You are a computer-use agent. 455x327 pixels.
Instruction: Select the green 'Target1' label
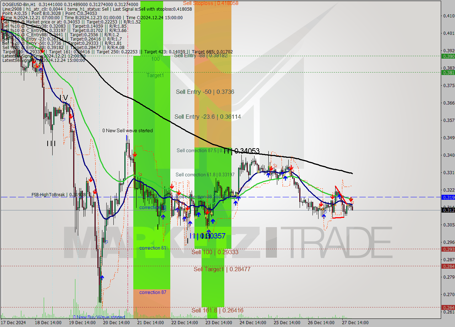[x=155, y=76]
